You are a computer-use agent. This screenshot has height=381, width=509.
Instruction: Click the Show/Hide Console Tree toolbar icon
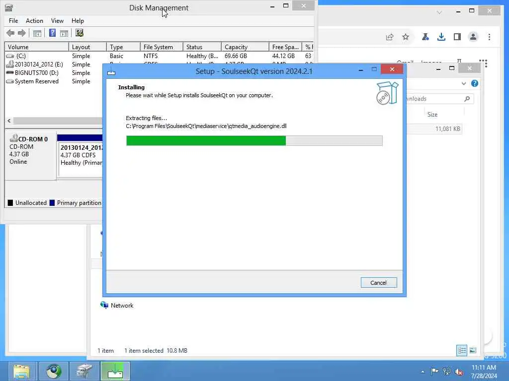[37, 33]
